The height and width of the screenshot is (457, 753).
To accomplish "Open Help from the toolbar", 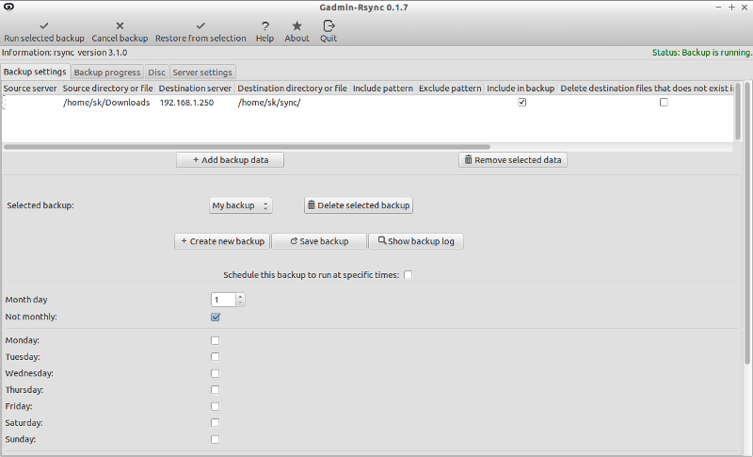I will 265,26.
